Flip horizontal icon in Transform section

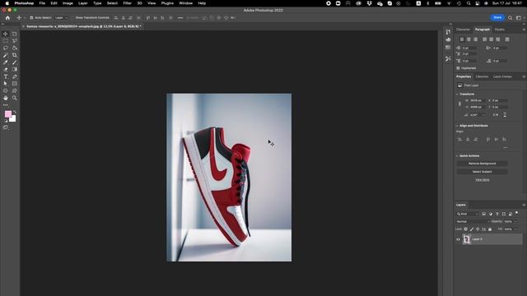click(x=496, y=115)
